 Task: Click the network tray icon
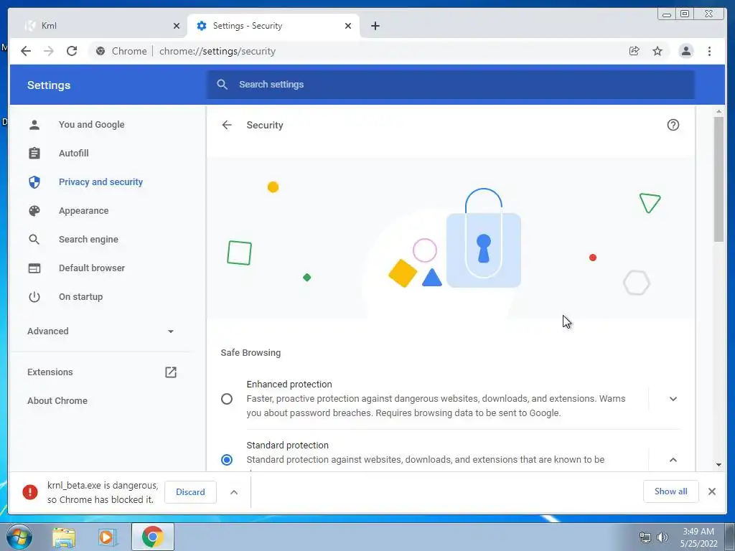click(x=645, y=537)
